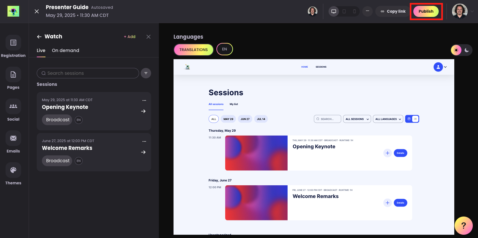Click the app logo in top-left corner
Screen dimensions: 478x238
click(13, 11)
